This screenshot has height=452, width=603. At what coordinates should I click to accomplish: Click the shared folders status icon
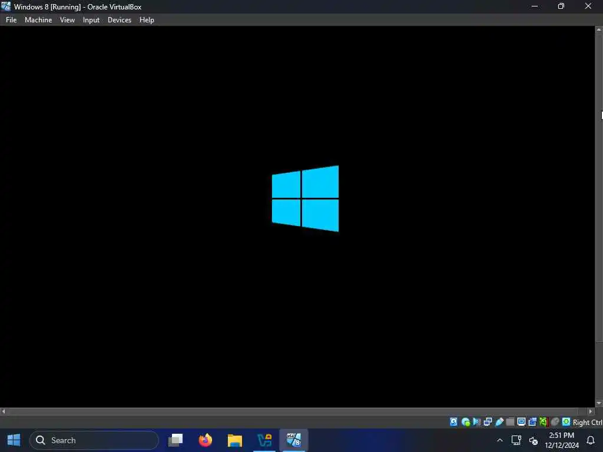pos(511,422)
